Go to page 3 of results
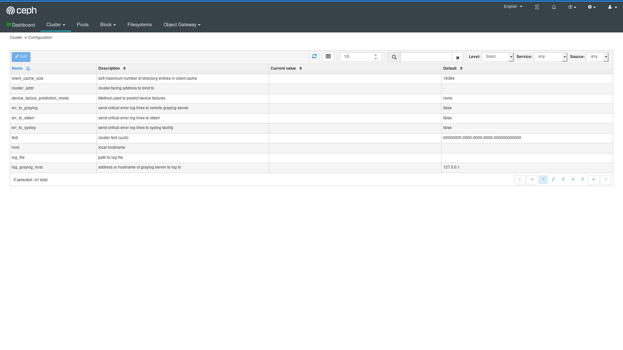 563,179
